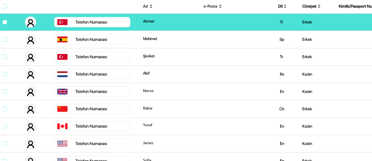This screenshot has width=372, height=161.
Task: Click the Spanish flag in Mehmet's row
Action: 62,39
